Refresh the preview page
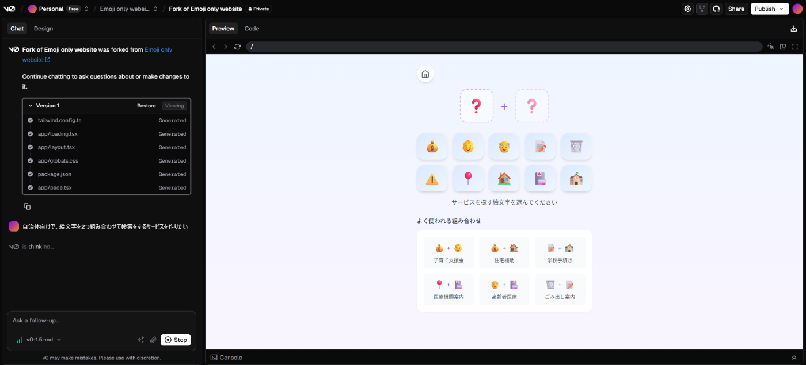 click(x=237, y=47)
